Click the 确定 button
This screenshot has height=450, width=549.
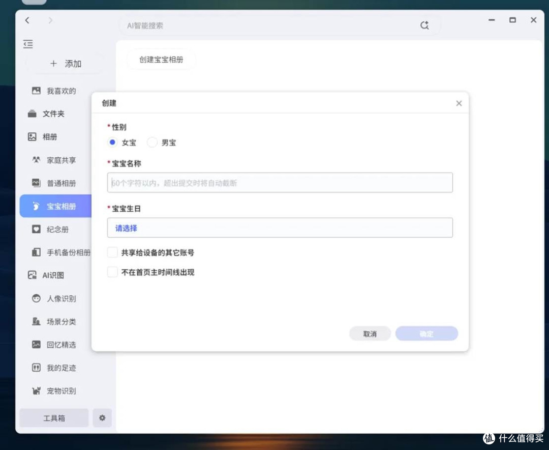[426, 333]
